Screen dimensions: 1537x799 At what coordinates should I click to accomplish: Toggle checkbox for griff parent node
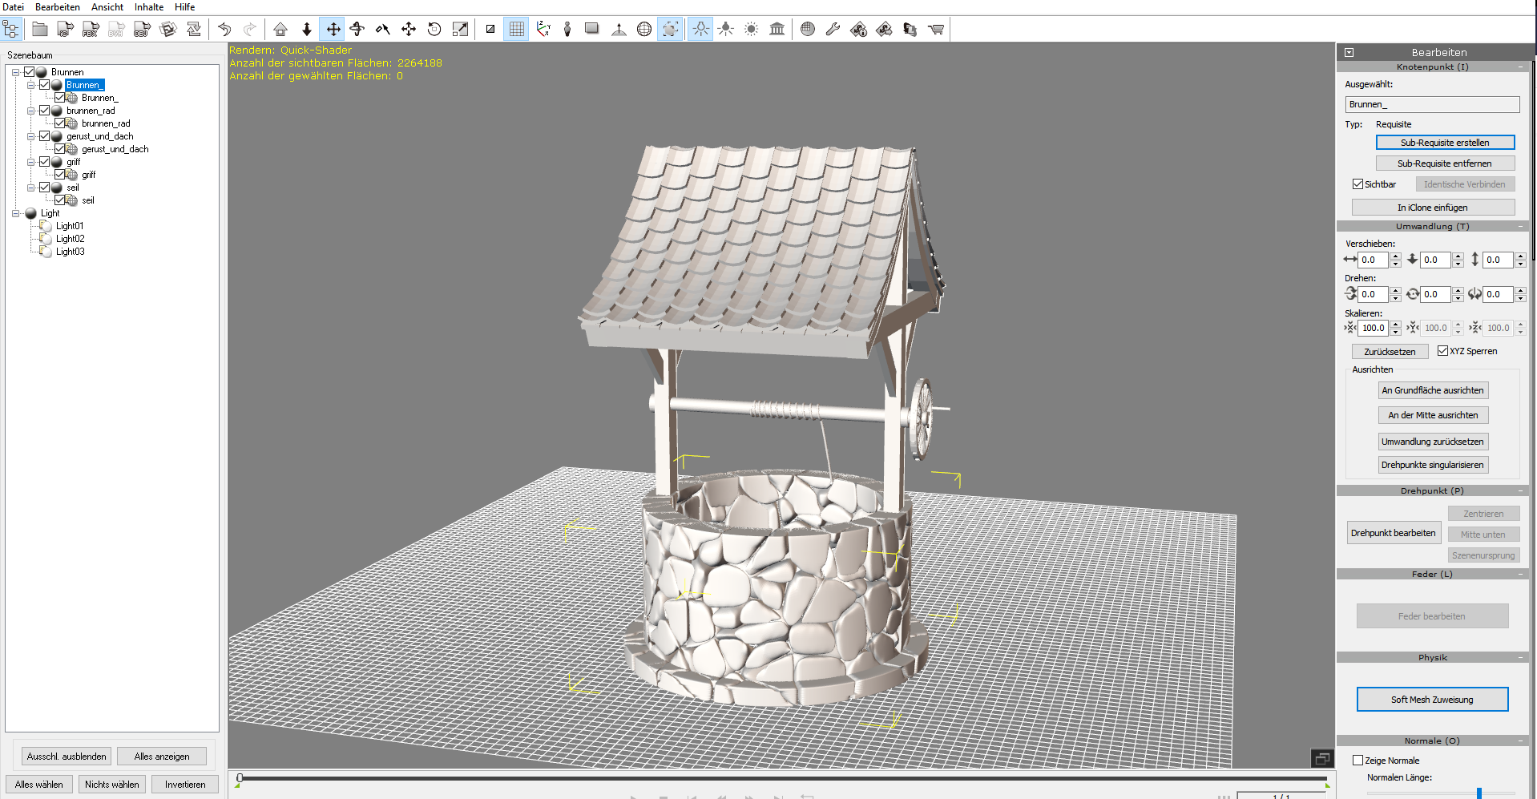pos(45,162)
